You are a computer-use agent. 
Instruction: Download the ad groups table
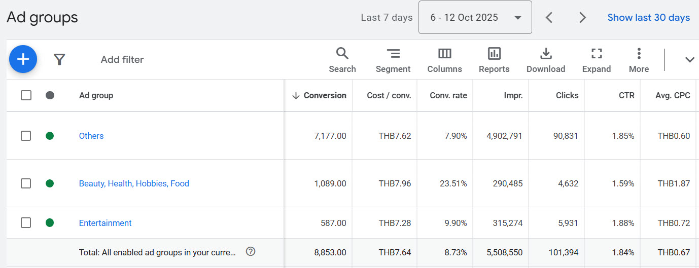tap(546, 60)
